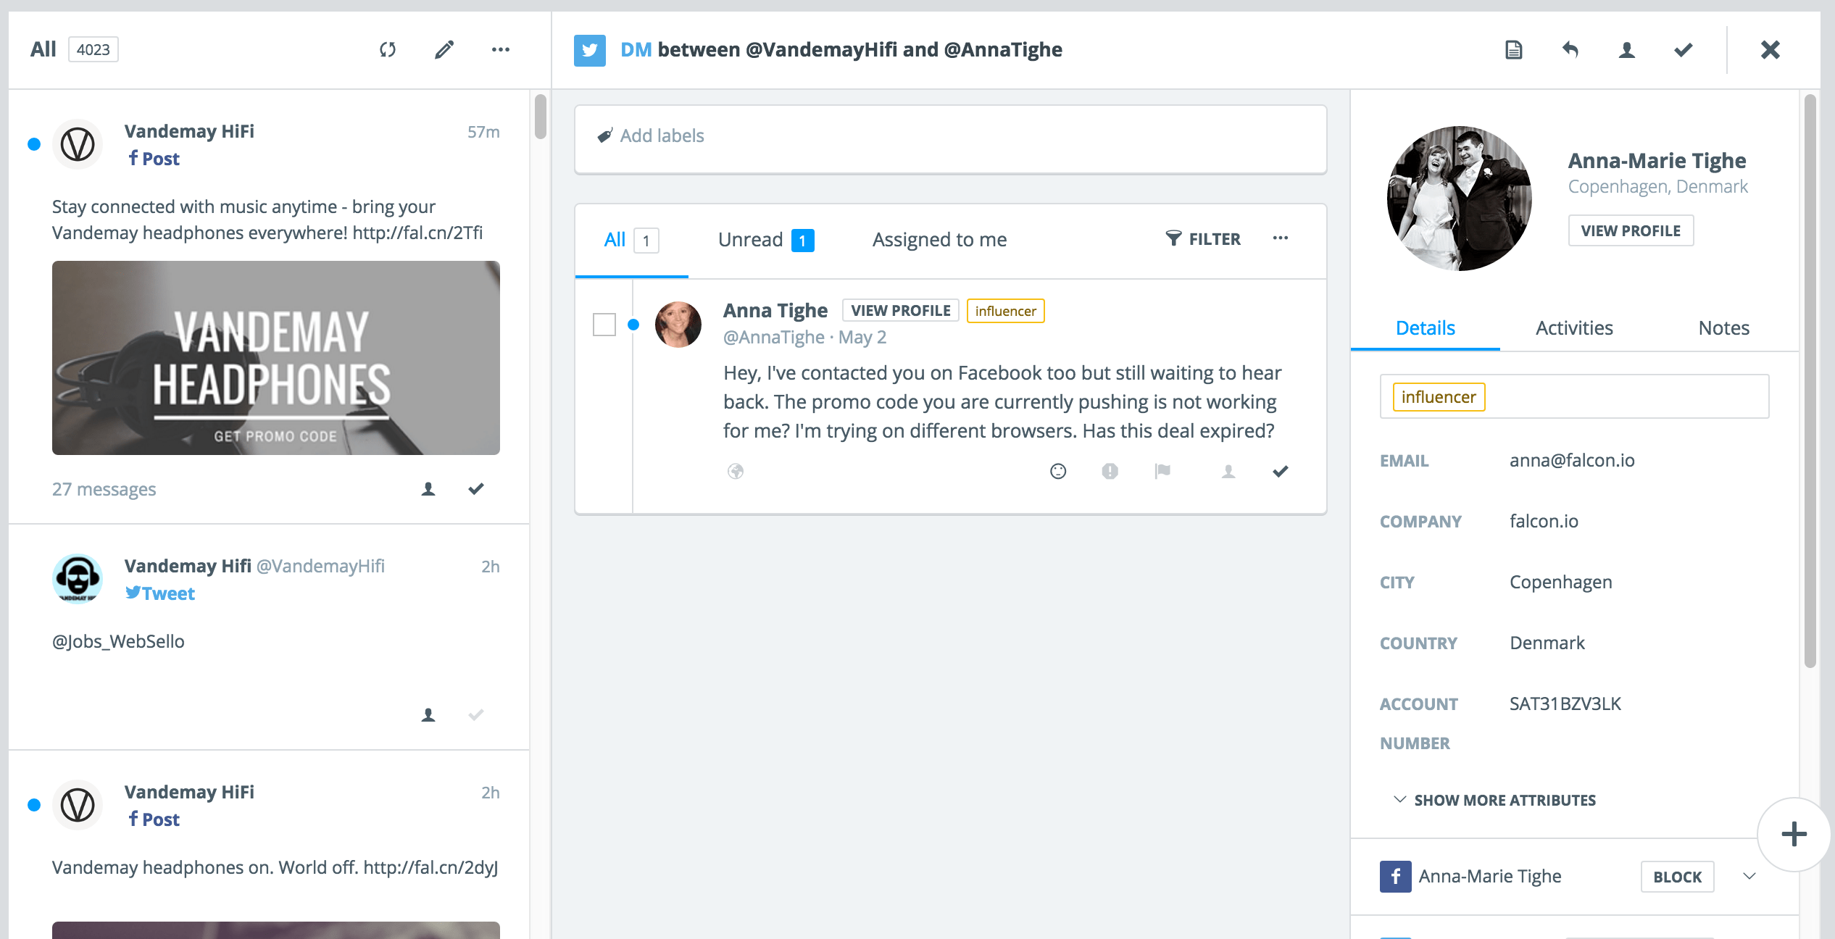
Task: Open the Activities tab
Action: pyautogui.click(x=1574, y=328)
